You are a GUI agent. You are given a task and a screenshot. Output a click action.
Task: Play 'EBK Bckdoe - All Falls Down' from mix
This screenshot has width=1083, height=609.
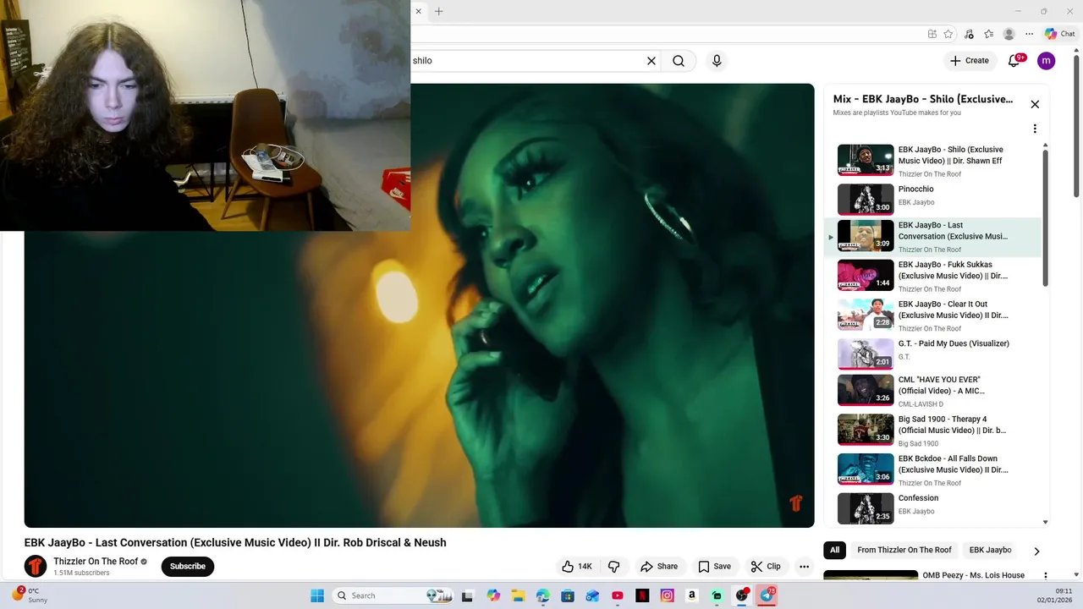pos(933,469)
